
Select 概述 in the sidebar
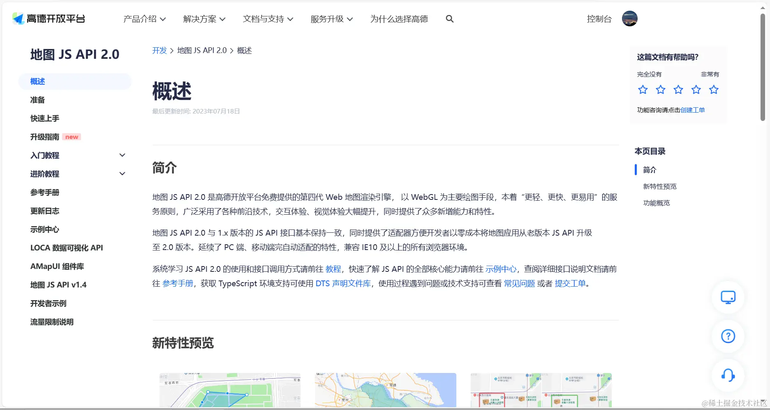(75, 81)
